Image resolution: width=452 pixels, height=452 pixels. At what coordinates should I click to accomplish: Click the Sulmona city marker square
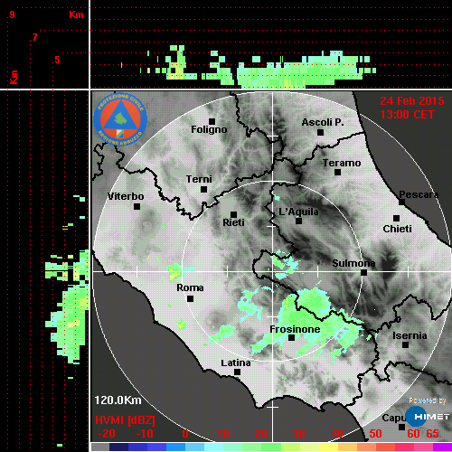(x=364, y=272)
